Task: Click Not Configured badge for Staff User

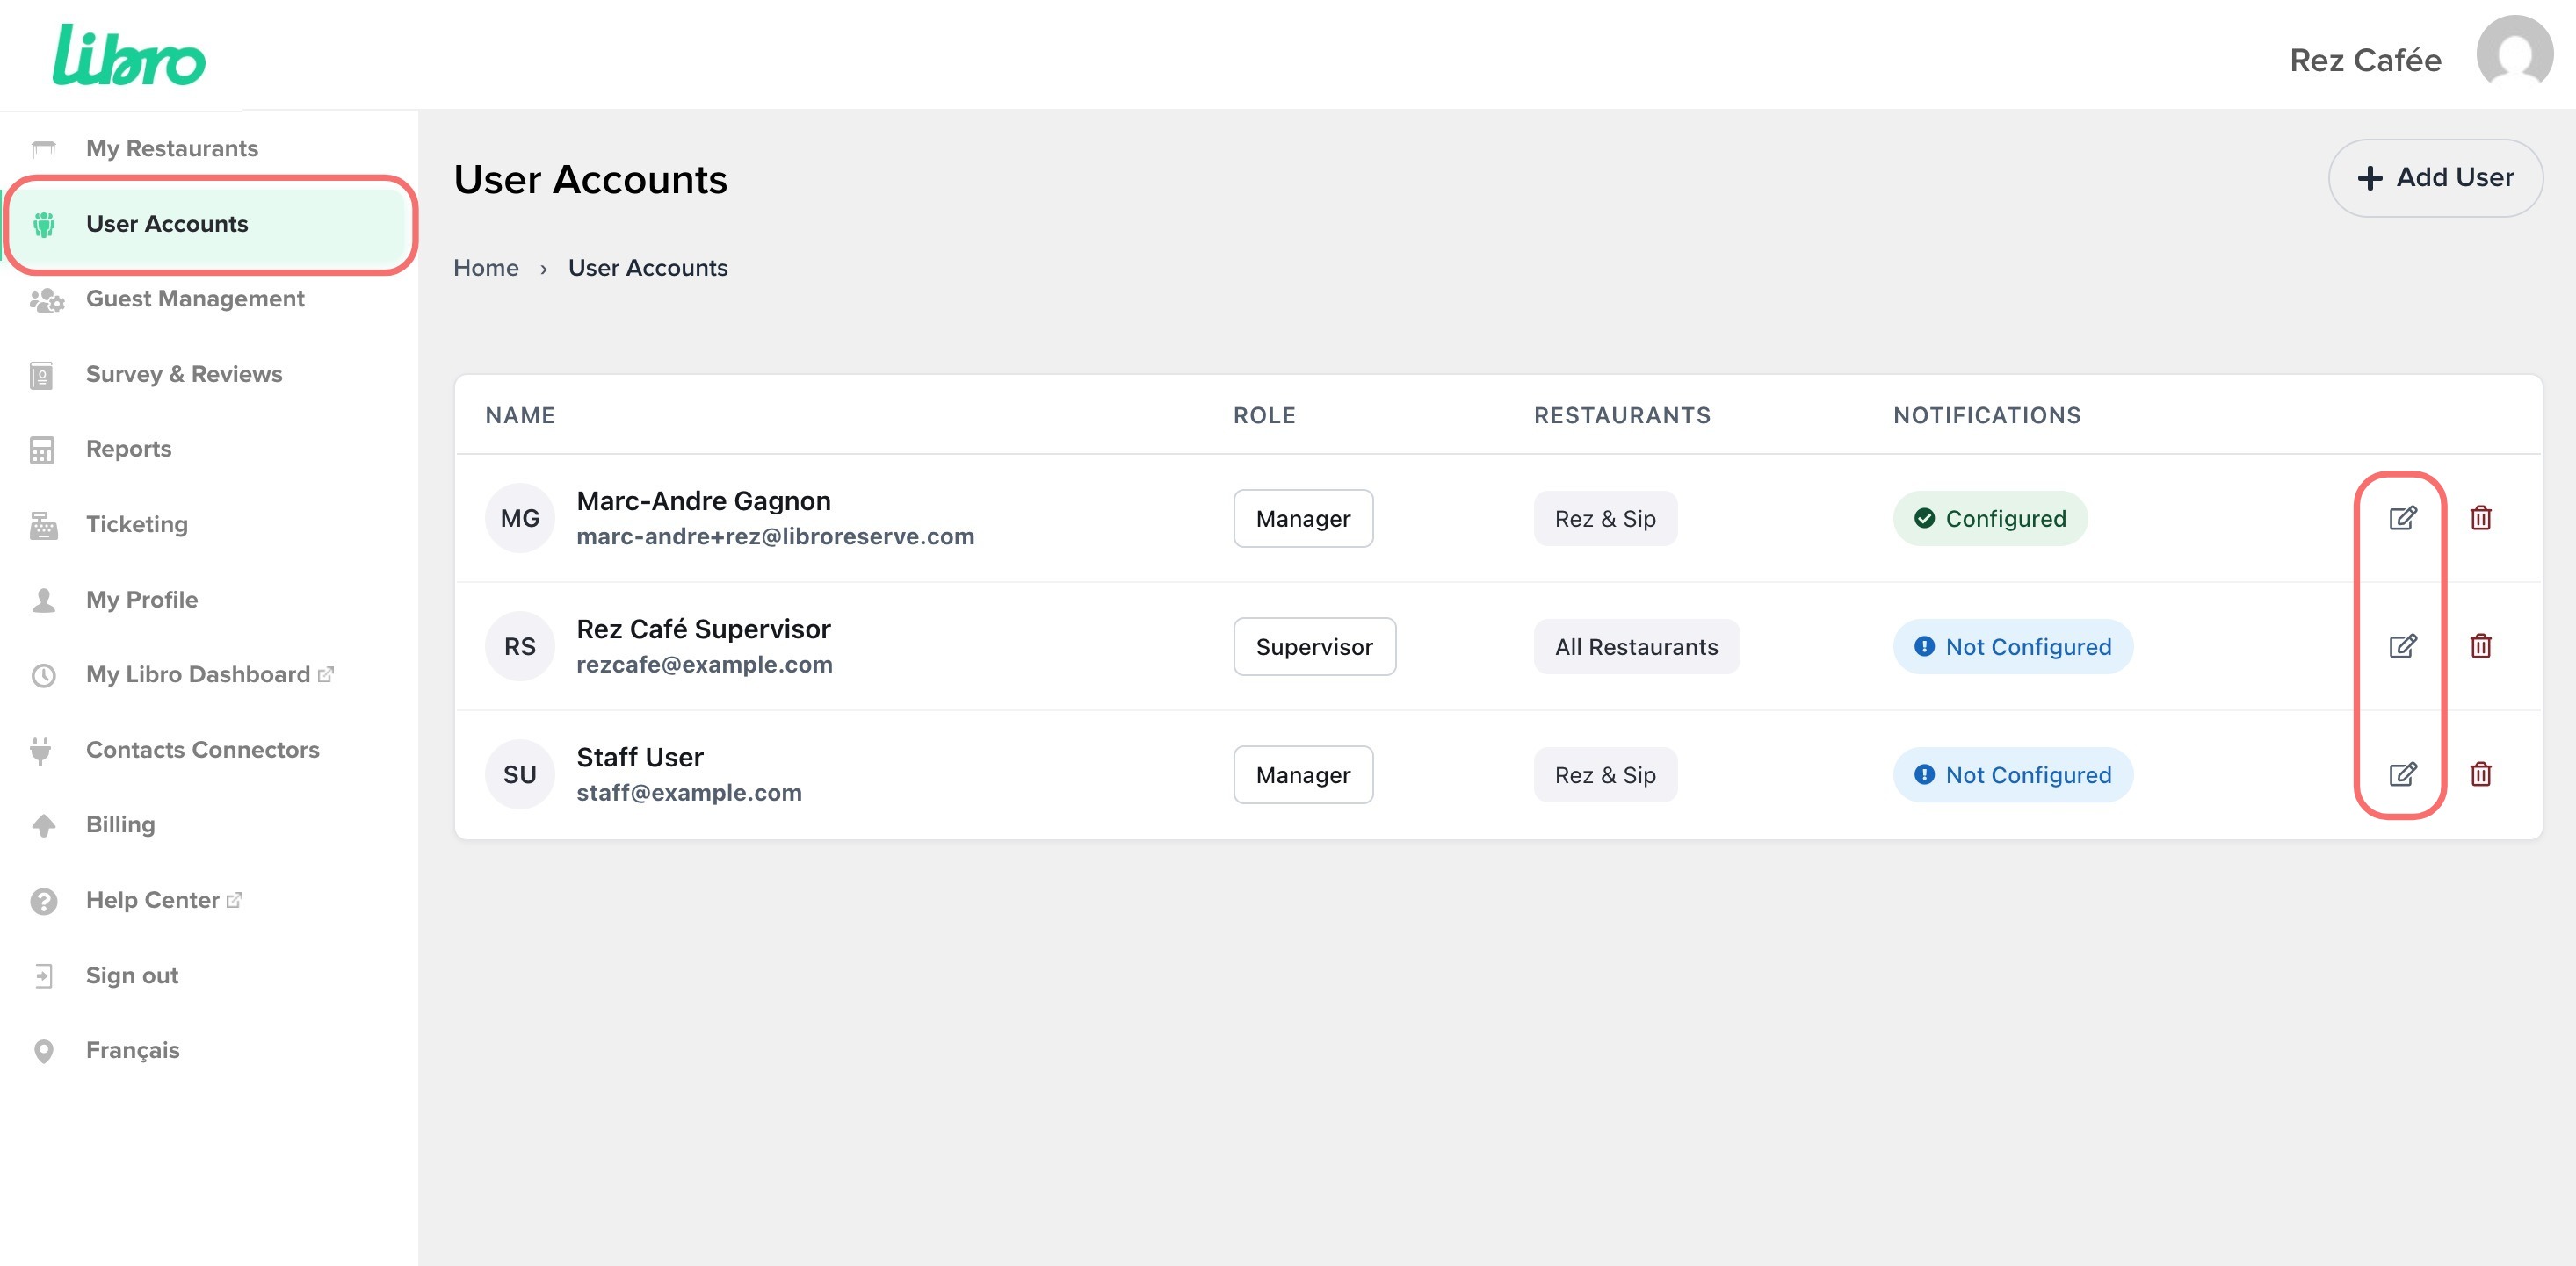Action: 2012,774
